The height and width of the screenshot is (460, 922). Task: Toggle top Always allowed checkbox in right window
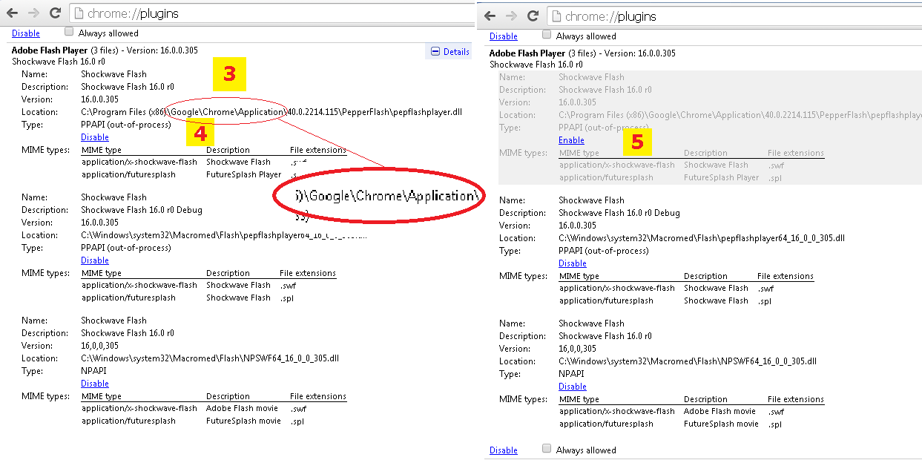pos(547,34)
